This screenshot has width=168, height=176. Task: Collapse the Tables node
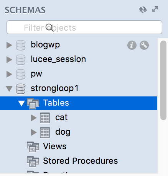click(x=21, y=103)
